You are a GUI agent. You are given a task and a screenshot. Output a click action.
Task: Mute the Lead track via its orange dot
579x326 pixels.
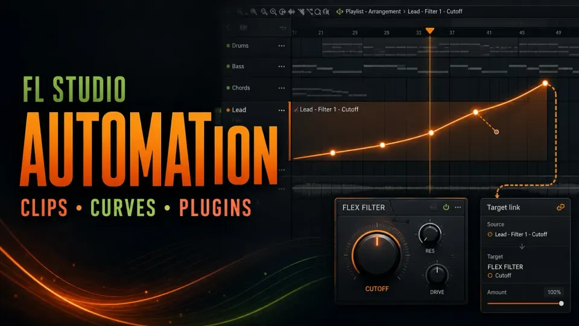coord(228,110)
